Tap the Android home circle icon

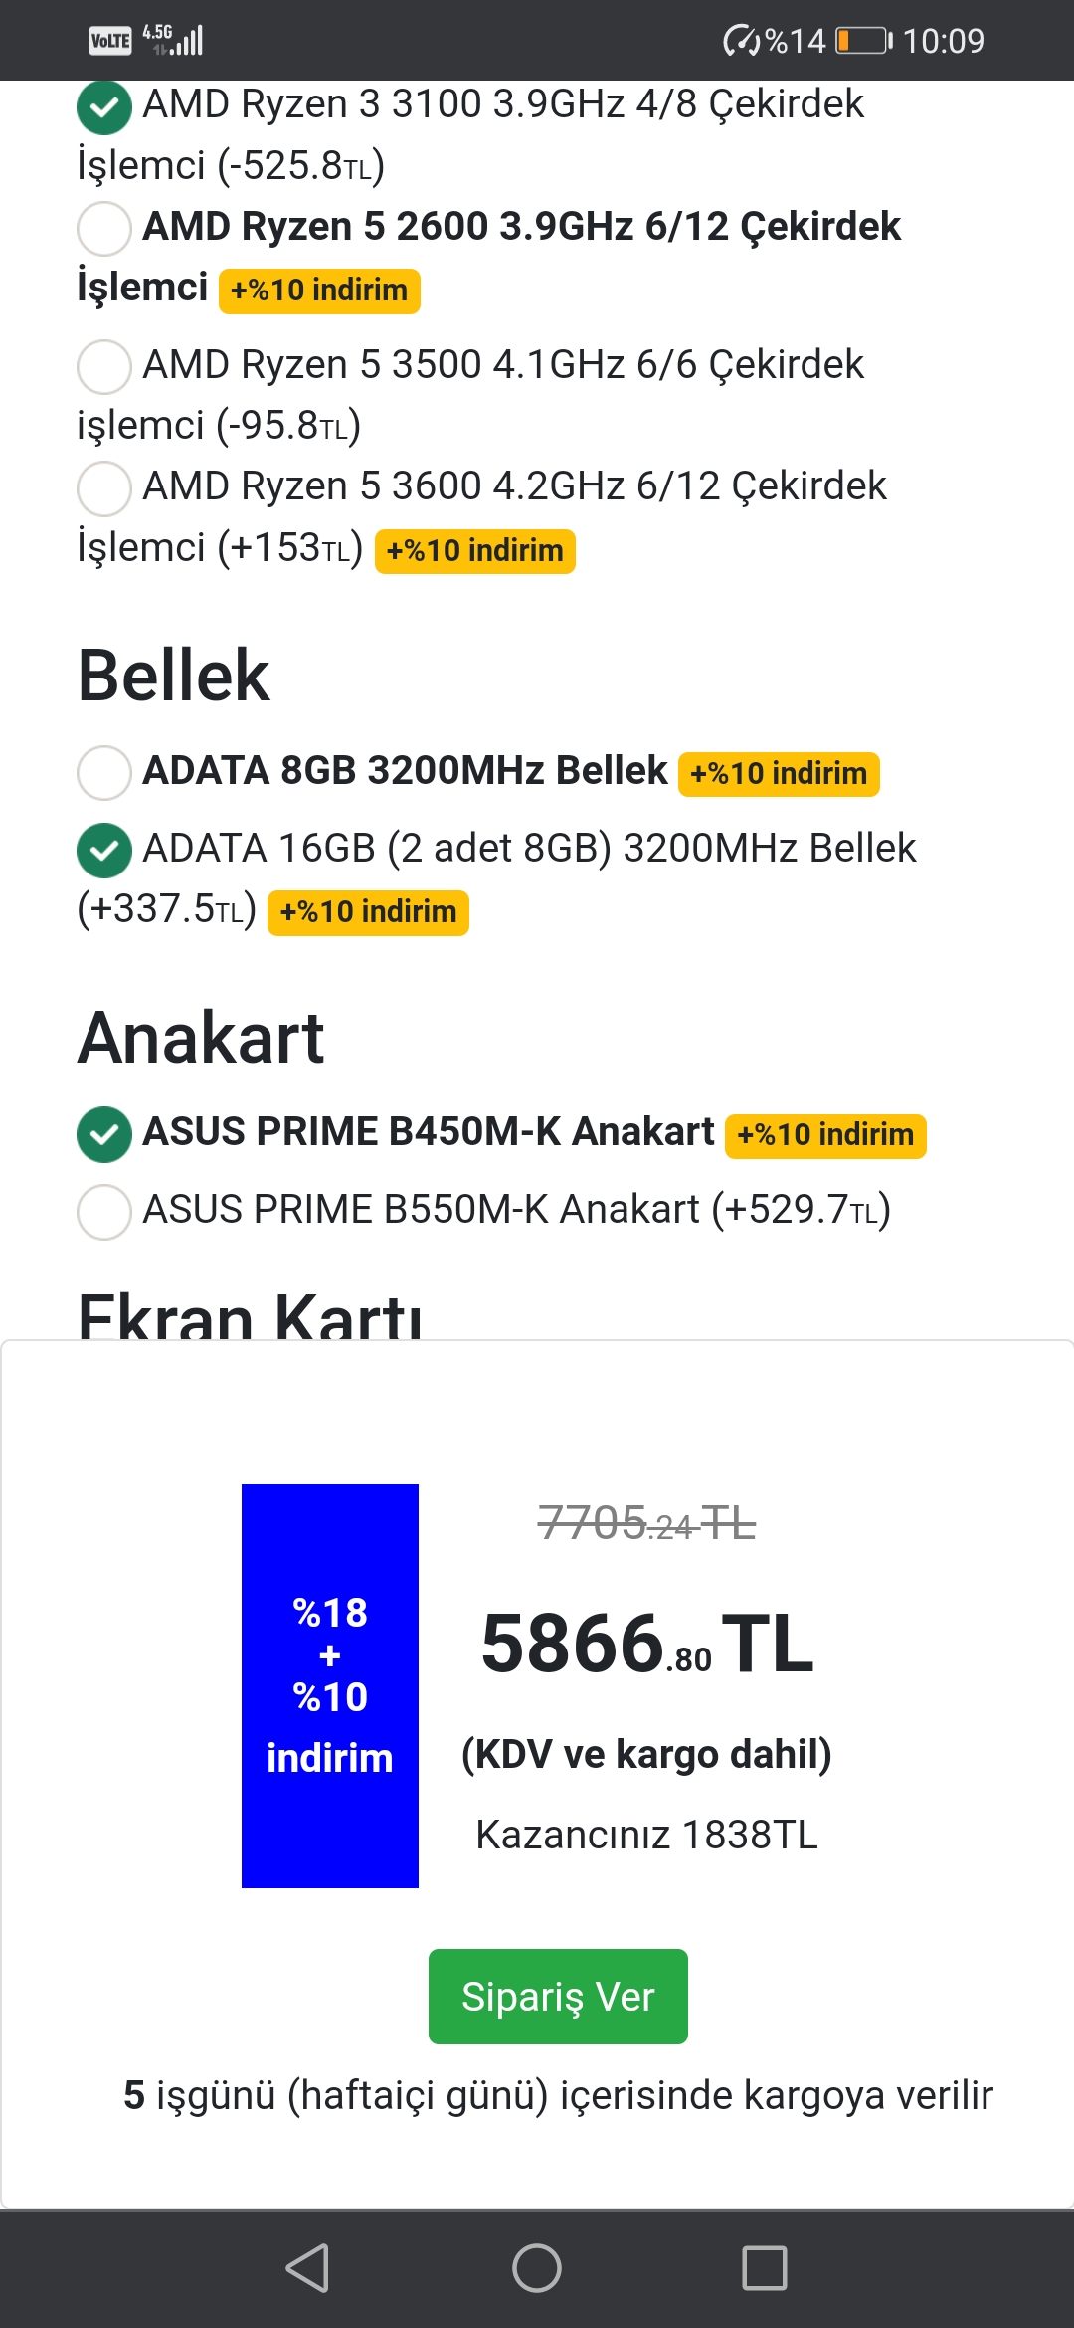tap(537, 2268)
